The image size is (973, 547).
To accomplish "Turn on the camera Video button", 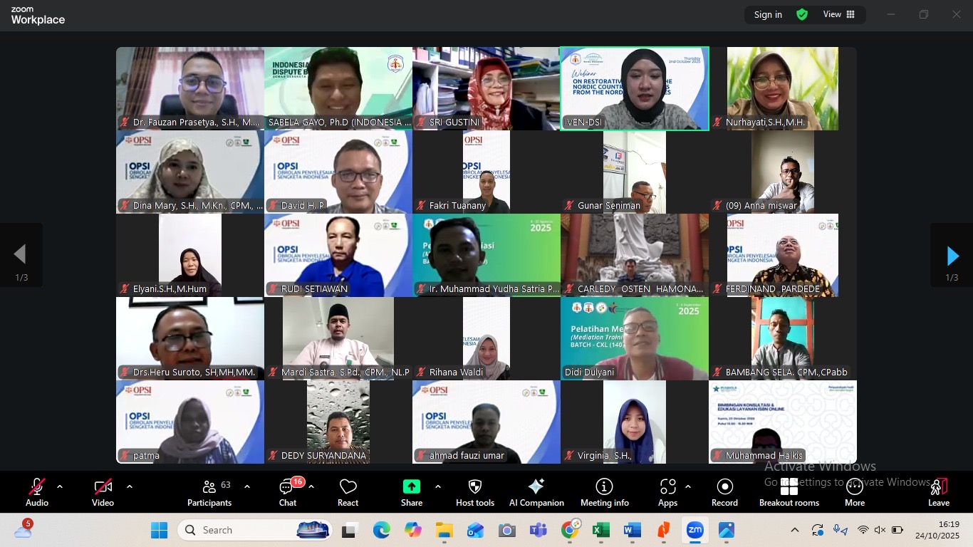I will (103, 492).
